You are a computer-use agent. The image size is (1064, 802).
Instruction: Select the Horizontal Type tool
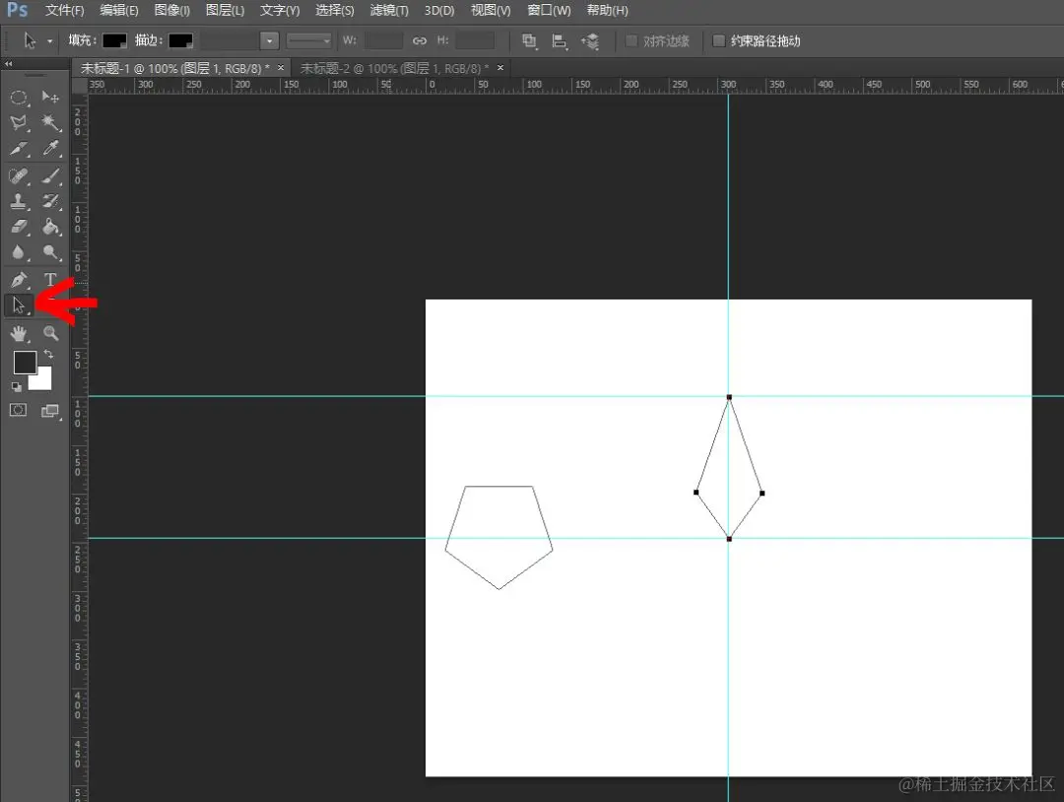[x=50, y=280]
